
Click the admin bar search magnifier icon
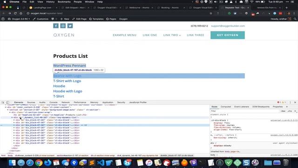(295, 19)
